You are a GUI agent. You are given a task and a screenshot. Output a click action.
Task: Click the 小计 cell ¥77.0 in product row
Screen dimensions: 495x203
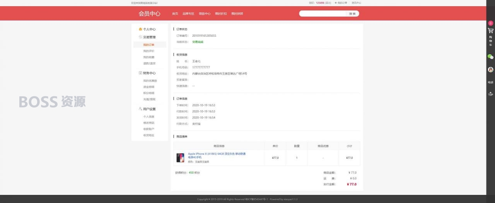click(x=349, y=158)
